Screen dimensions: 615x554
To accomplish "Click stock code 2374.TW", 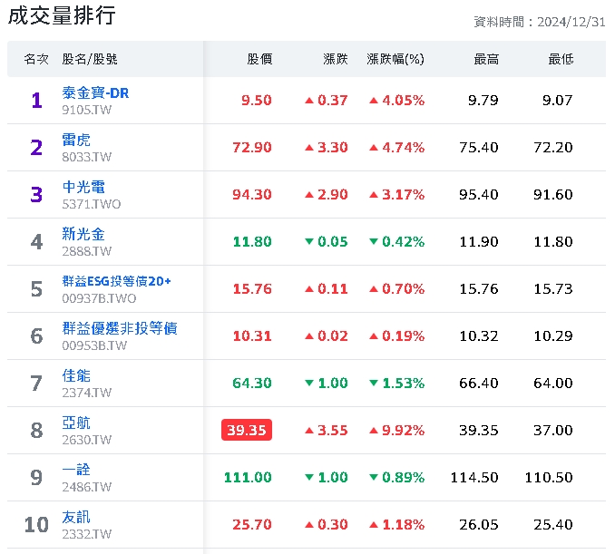I will (87, 393).
